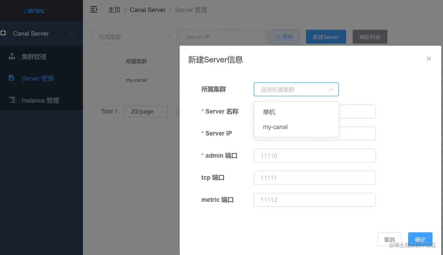
Task: Click the 集群管理 cluster icon
Action: (12, 56)
